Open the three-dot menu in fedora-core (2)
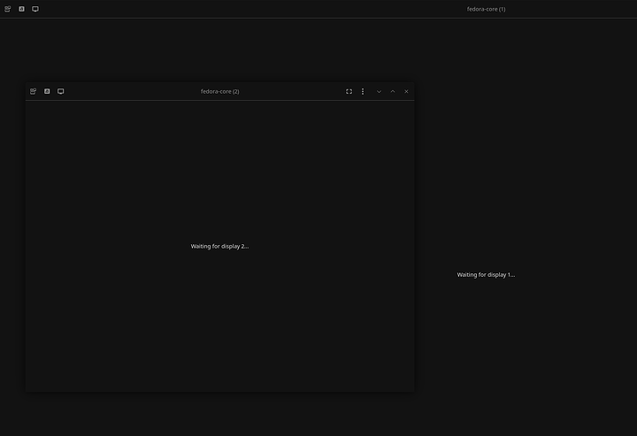637x436 pixels. click(363, 91)
